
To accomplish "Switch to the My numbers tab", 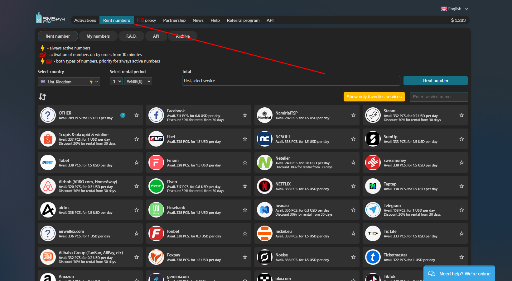I will (98, 36).
